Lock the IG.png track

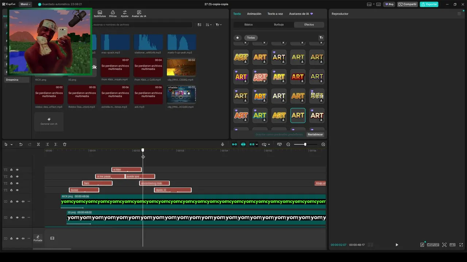(x=11, y=218)
